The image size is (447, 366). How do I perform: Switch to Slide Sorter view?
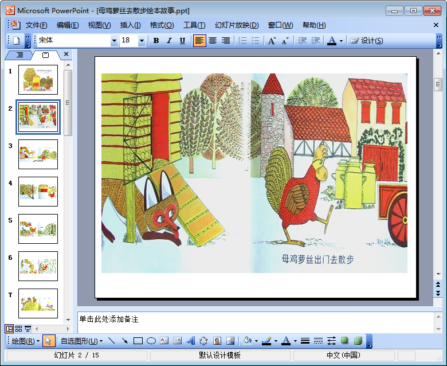pyautogui.click(x=18, y=329)
